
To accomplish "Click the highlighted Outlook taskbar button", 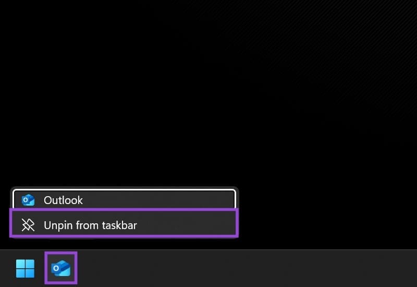I will point(61,268).
